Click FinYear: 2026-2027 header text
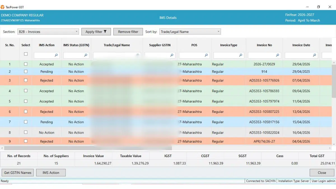336x189 pixels. click(300, 15)
